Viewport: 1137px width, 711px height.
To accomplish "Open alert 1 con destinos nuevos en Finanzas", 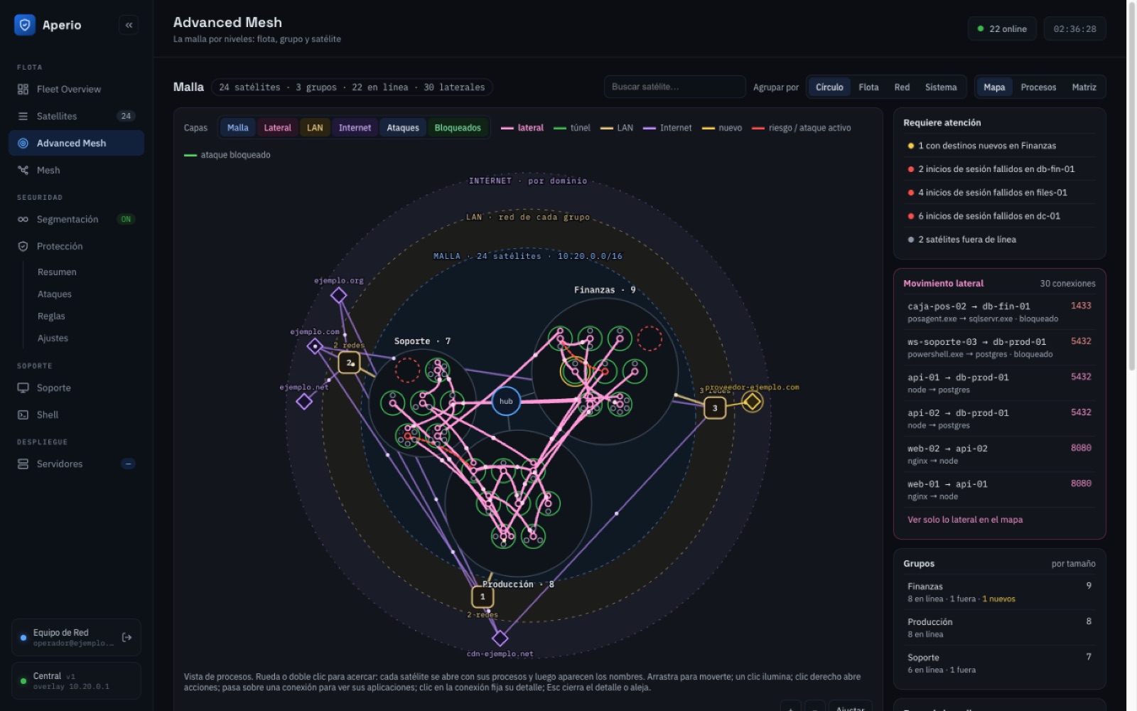I will click(999, 146).
